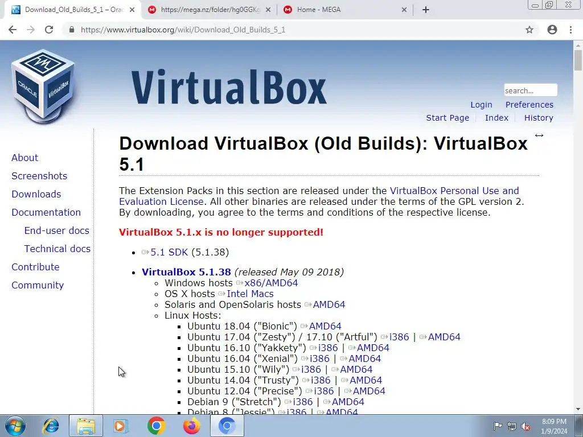Open the History link
This screenshot has width=583, height=437.
(539, 118)
